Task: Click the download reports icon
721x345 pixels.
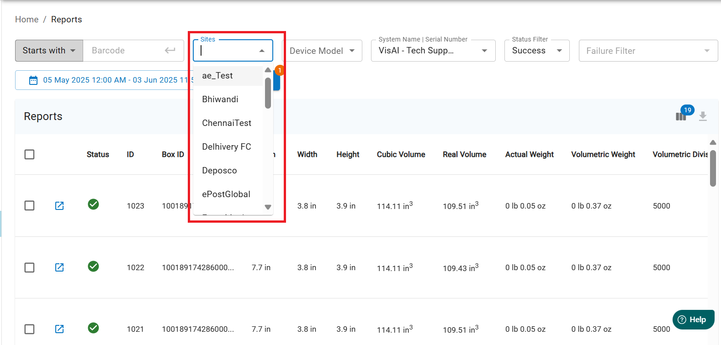Action: (x=703, y=116)
